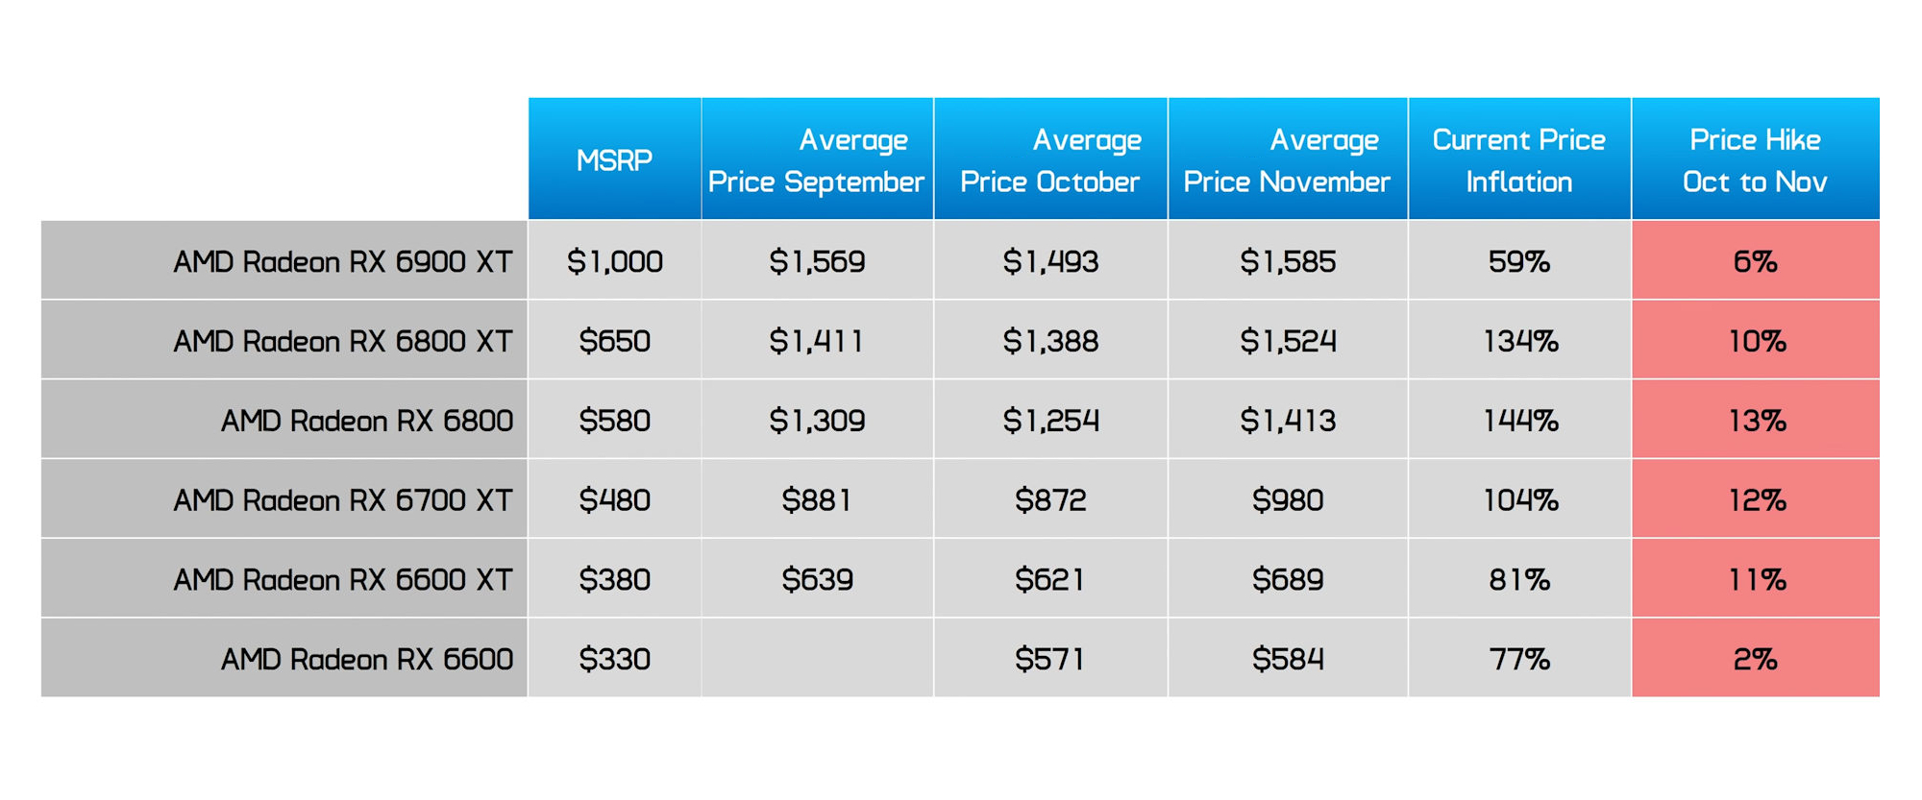Select the AMD Radeon RX 6800 XT row label
This screenshot has height=800, width=1922.
342,341
